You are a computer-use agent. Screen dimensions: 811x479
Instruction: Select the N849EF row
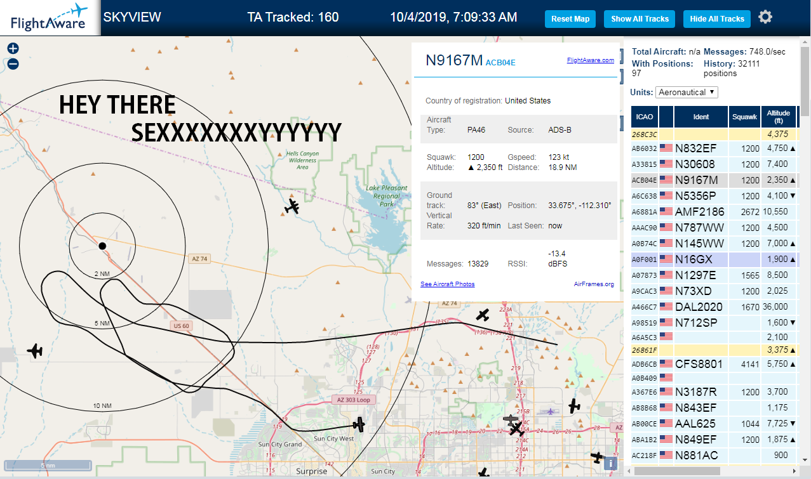(714, 440)
